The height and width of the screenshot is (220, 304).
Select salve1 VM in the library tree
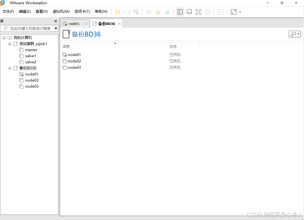pyautogui.click(x=31, y=56)
